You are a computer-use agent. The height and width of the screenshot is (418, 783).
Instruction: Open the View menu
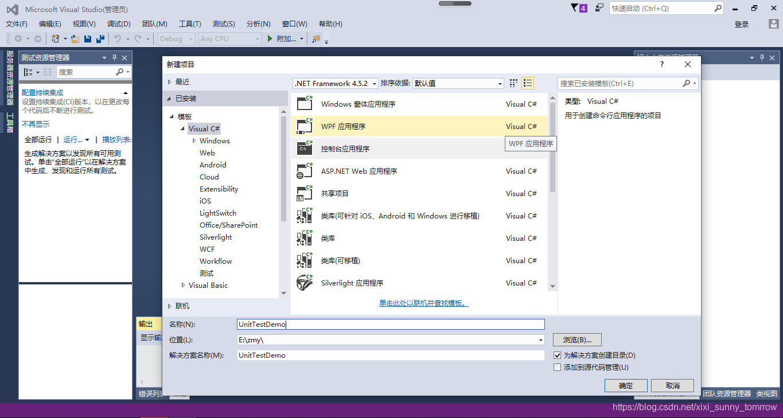[84, 24]
